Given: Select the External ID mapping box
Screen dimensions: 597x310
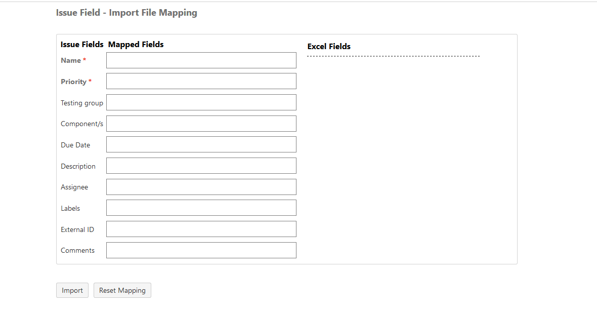Looking at the screenshot, I should pos(201,229).
